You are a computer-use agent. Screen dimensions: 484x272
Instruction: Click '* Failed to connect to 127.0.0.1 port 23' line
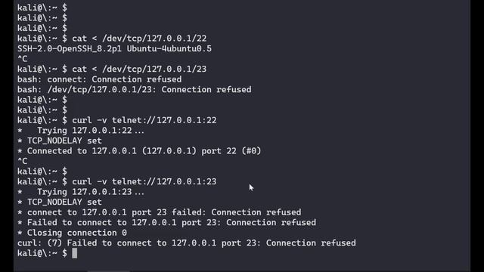point(166,222)
